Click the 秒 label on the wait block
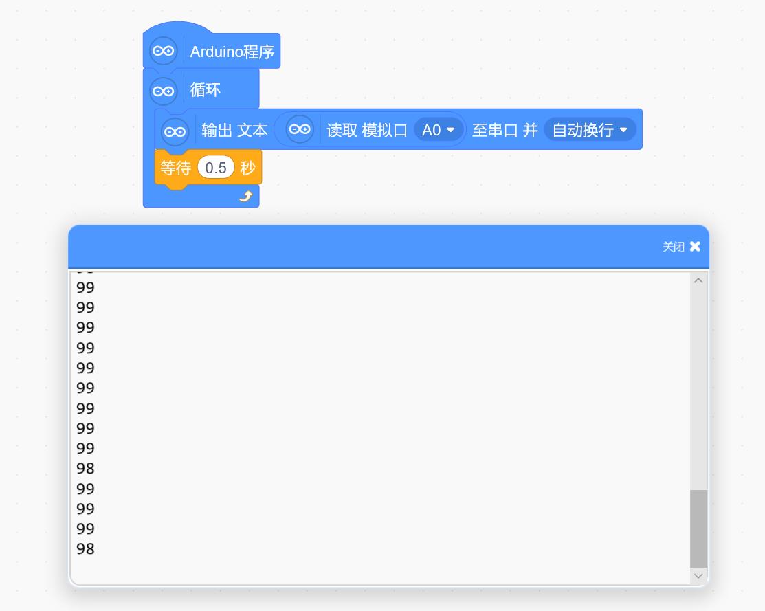Viewport: 765px width, 611px height. coord(248,168)
